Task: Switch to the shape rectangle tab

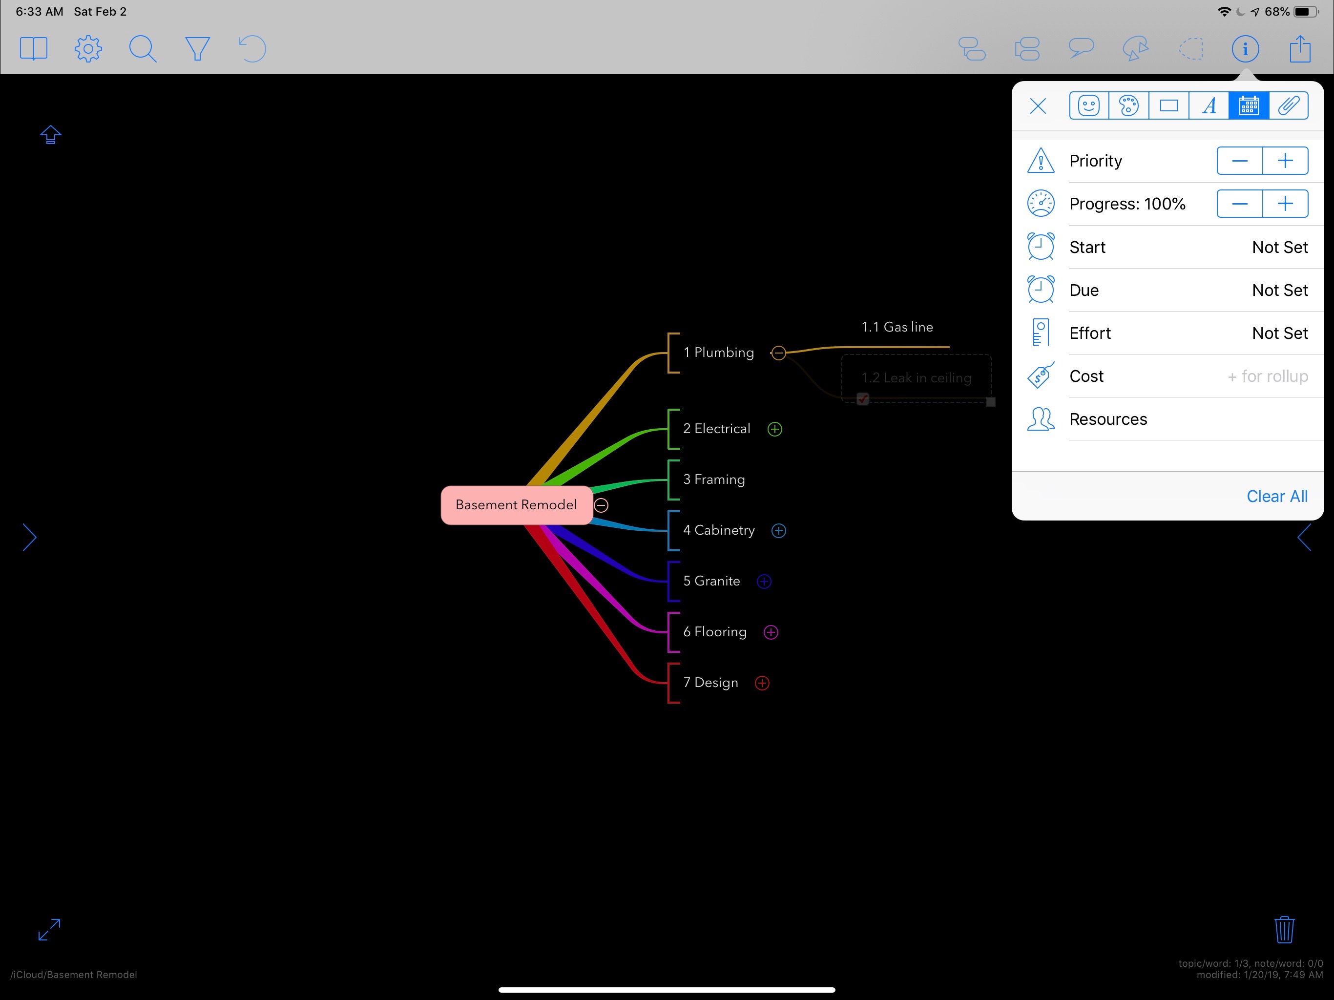Action: point(1169,106)
